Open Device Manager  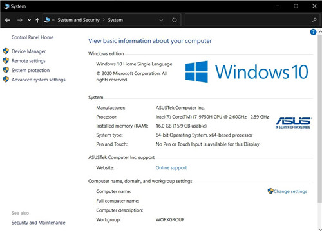point(28,51)
